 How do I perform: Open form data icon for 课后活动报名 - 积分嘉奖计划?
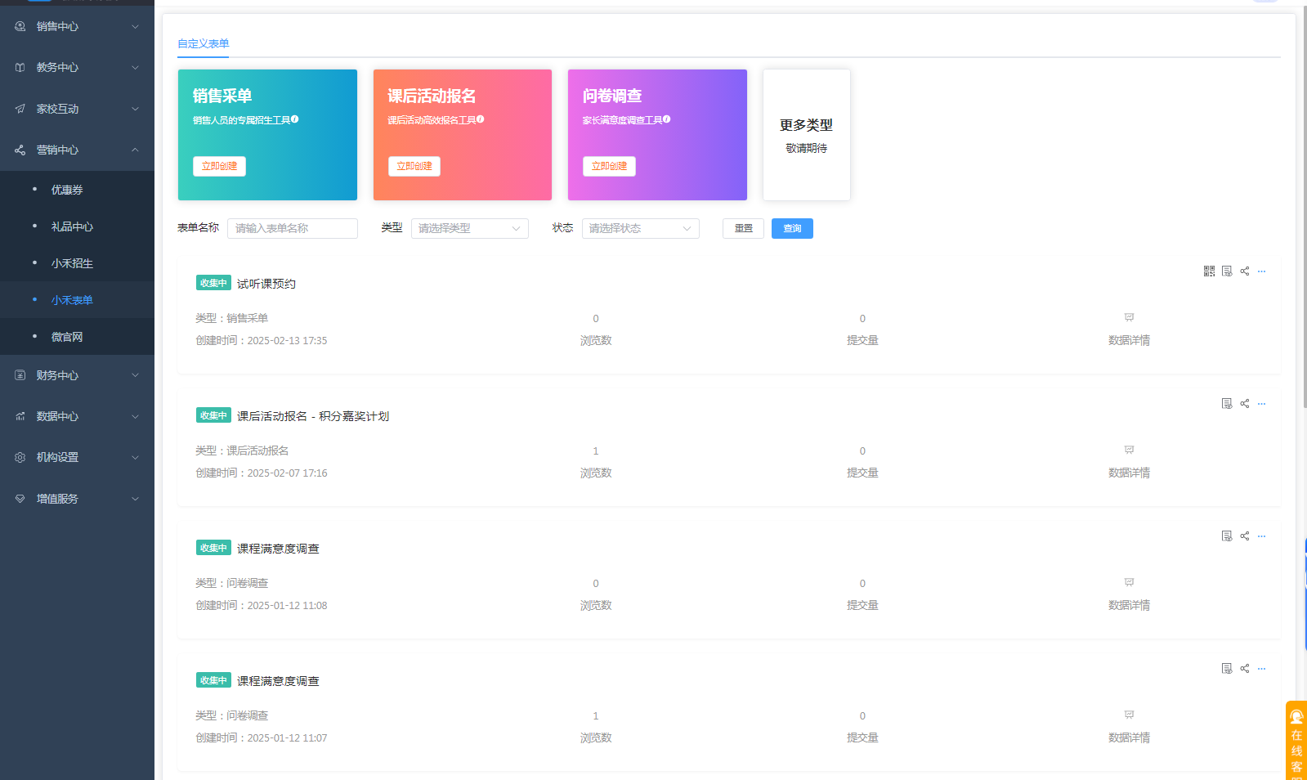[1227, 404]
